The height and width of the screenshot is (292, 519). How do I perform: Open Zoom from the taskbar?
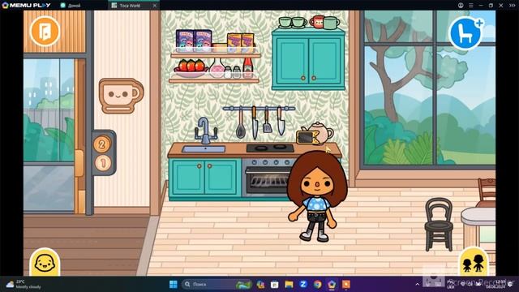302,285
